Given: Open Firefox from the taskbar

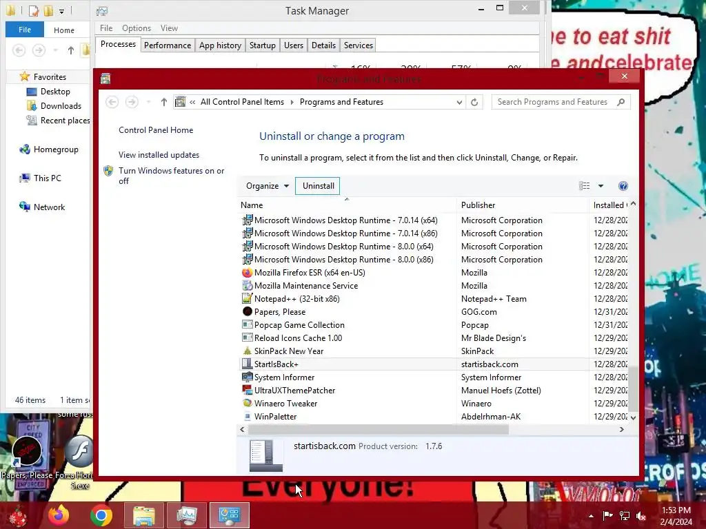Looking at the screenshot, I should pos(59,515).
